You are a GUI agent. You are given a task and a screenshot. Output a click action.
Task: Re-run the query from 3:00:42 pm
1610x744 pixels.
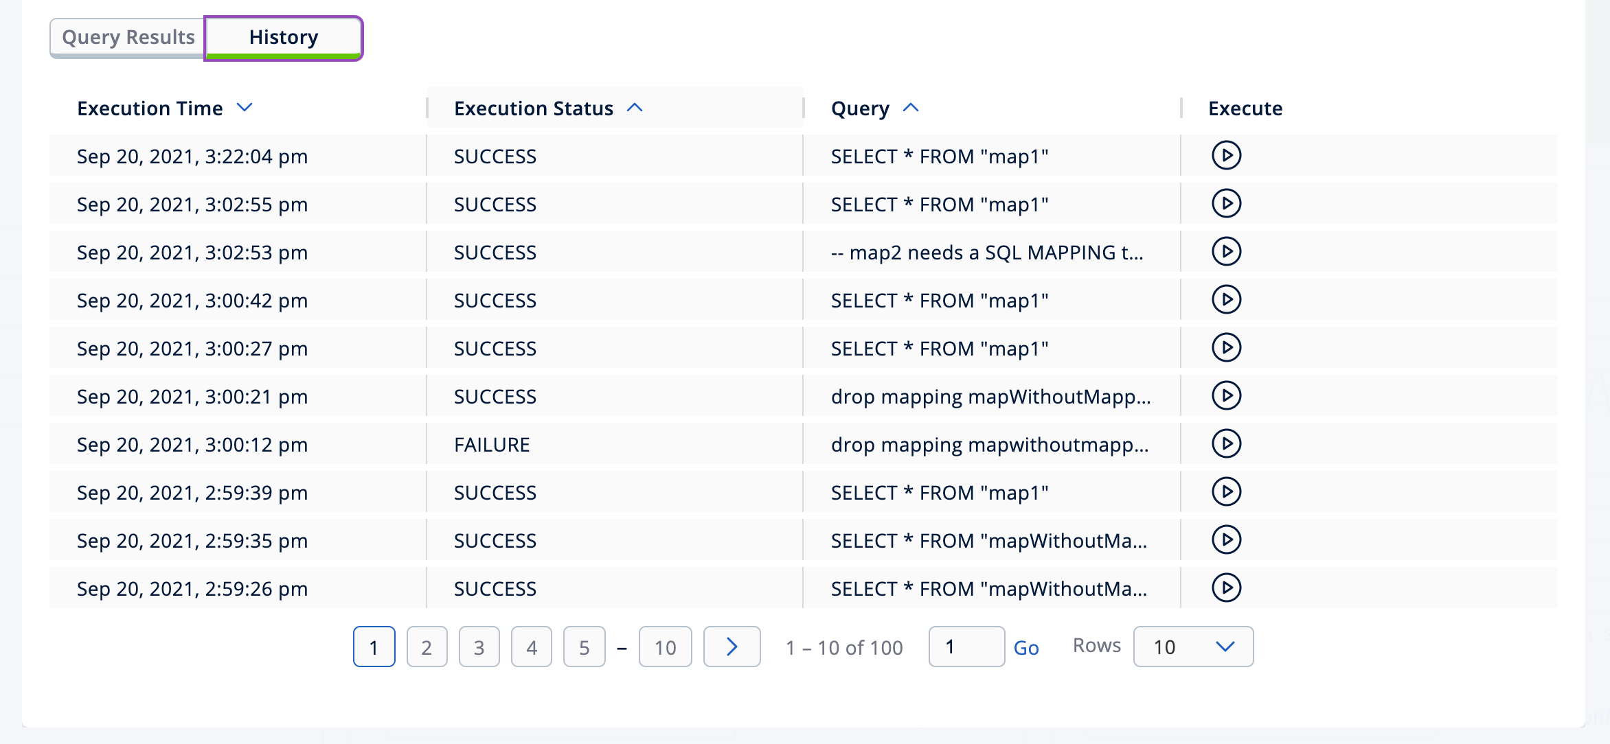1227,299
